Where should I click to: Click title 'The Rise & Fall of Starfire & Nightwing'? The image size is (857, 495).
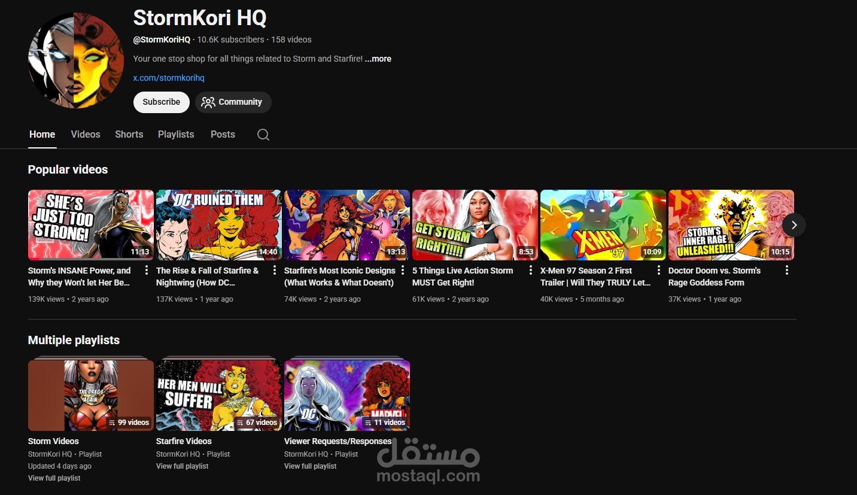click(x=208, y=277)
